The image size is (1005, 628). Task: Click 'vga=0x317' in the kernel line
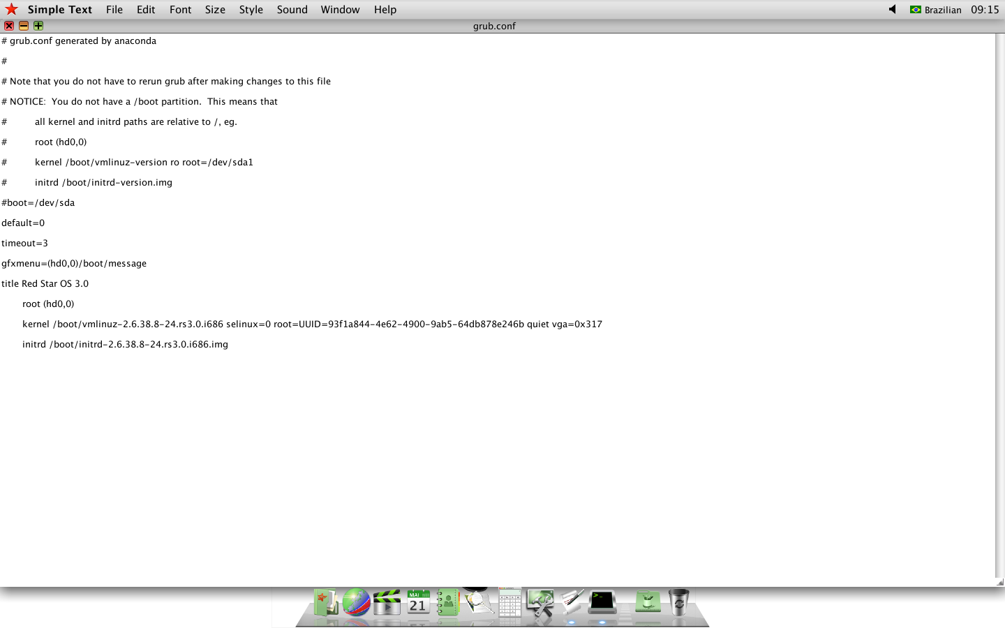point(577,324)
